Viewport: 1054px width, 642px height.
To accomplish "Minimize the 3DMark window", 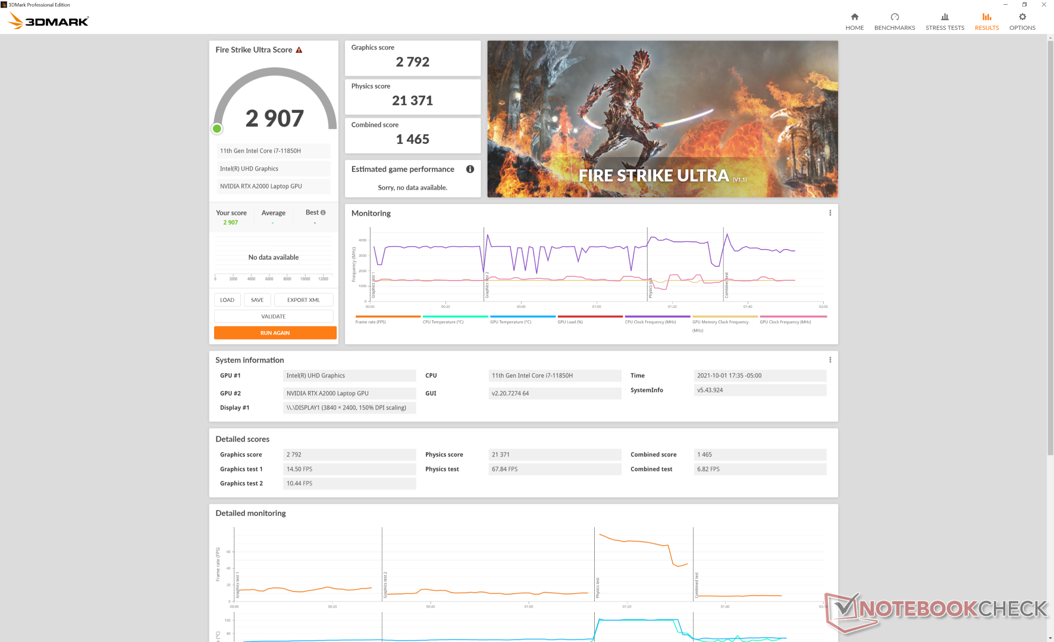I will click(x=1005, y=5).
